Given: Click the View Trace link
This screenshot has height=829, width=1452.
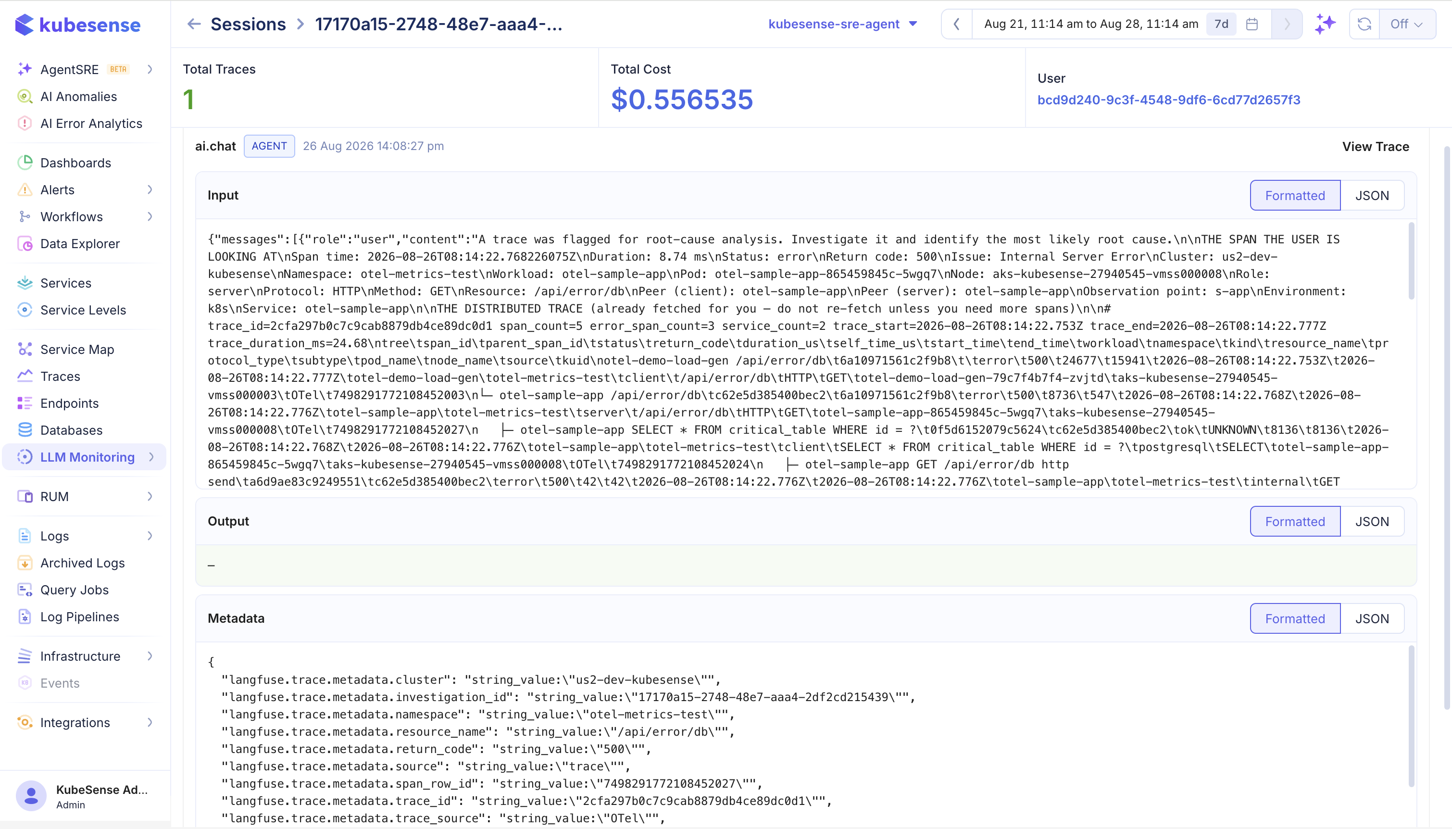Looking at the screenshot, I should coord(1375,146).
